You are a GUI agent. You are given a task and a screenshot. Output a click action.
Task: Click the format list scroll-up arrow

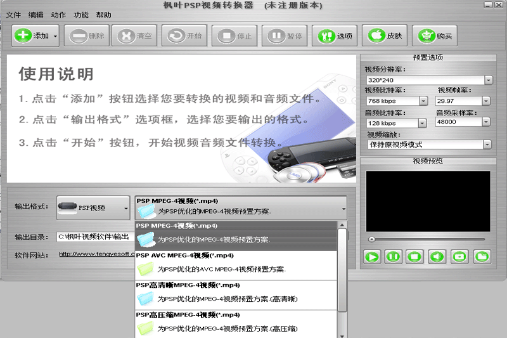click(x=342, y=224)
